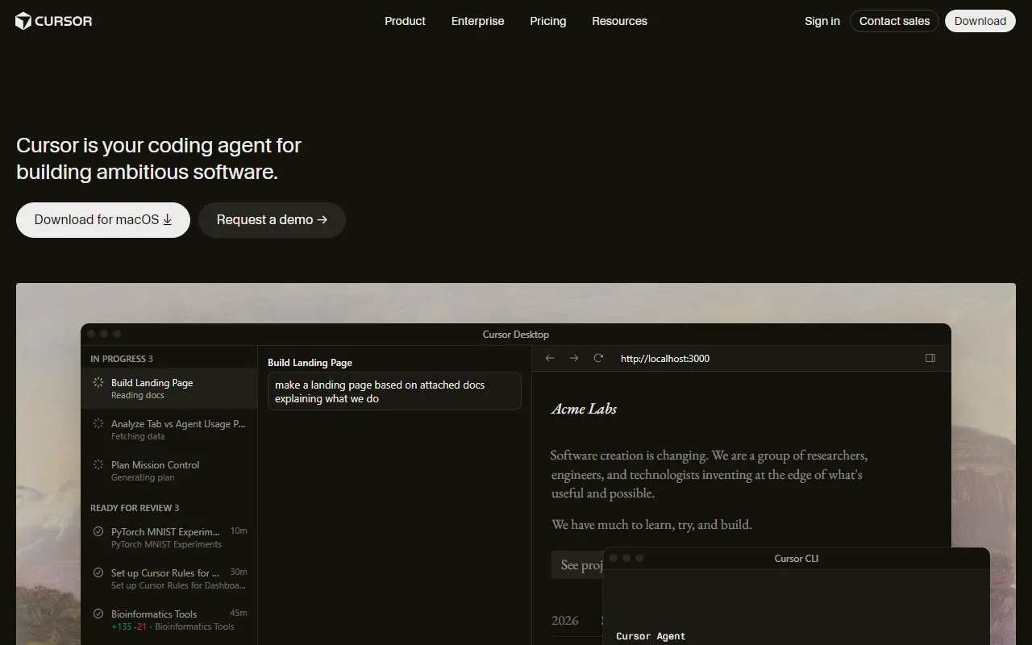Viewport: 1032px width, 645px height.
Task: Click the download arrow icon for macOS
Action: pos(168,219)
